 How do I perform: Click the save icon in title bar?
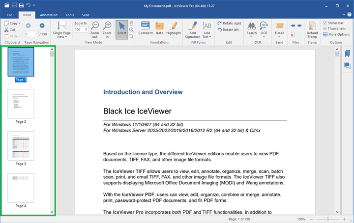click(x=14, y=5)
